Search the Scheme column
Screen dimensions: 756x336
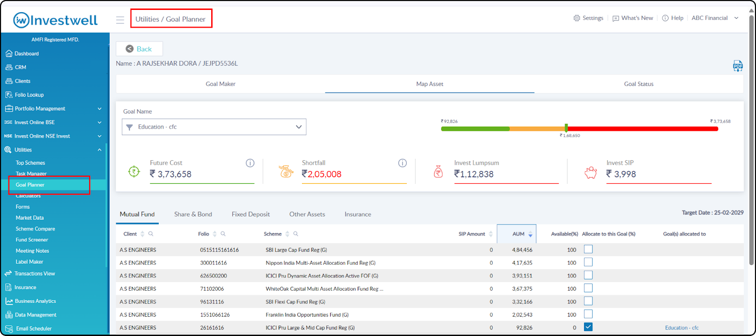click(296, 234)
